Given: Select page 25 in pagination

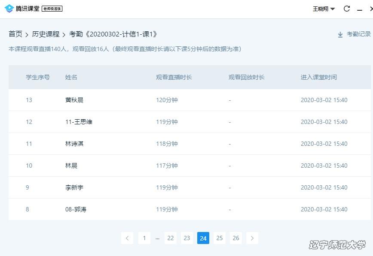Looking at the screenshot, I should [220, 238].
